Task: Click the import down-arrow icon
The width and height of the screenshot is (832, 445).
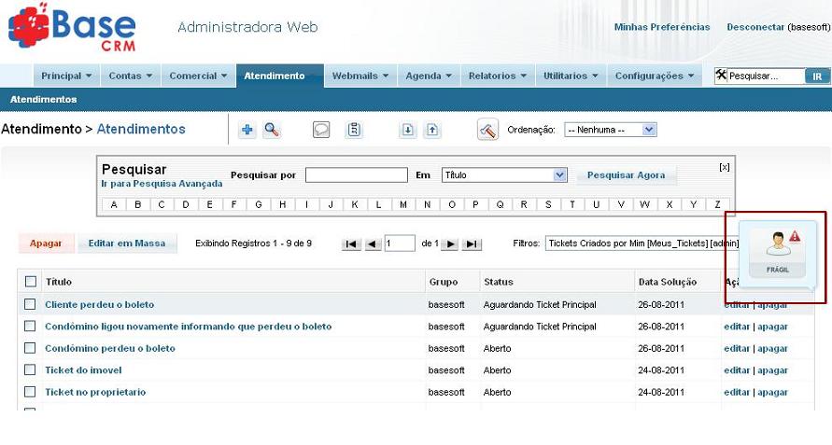Action: coord(408,131)
